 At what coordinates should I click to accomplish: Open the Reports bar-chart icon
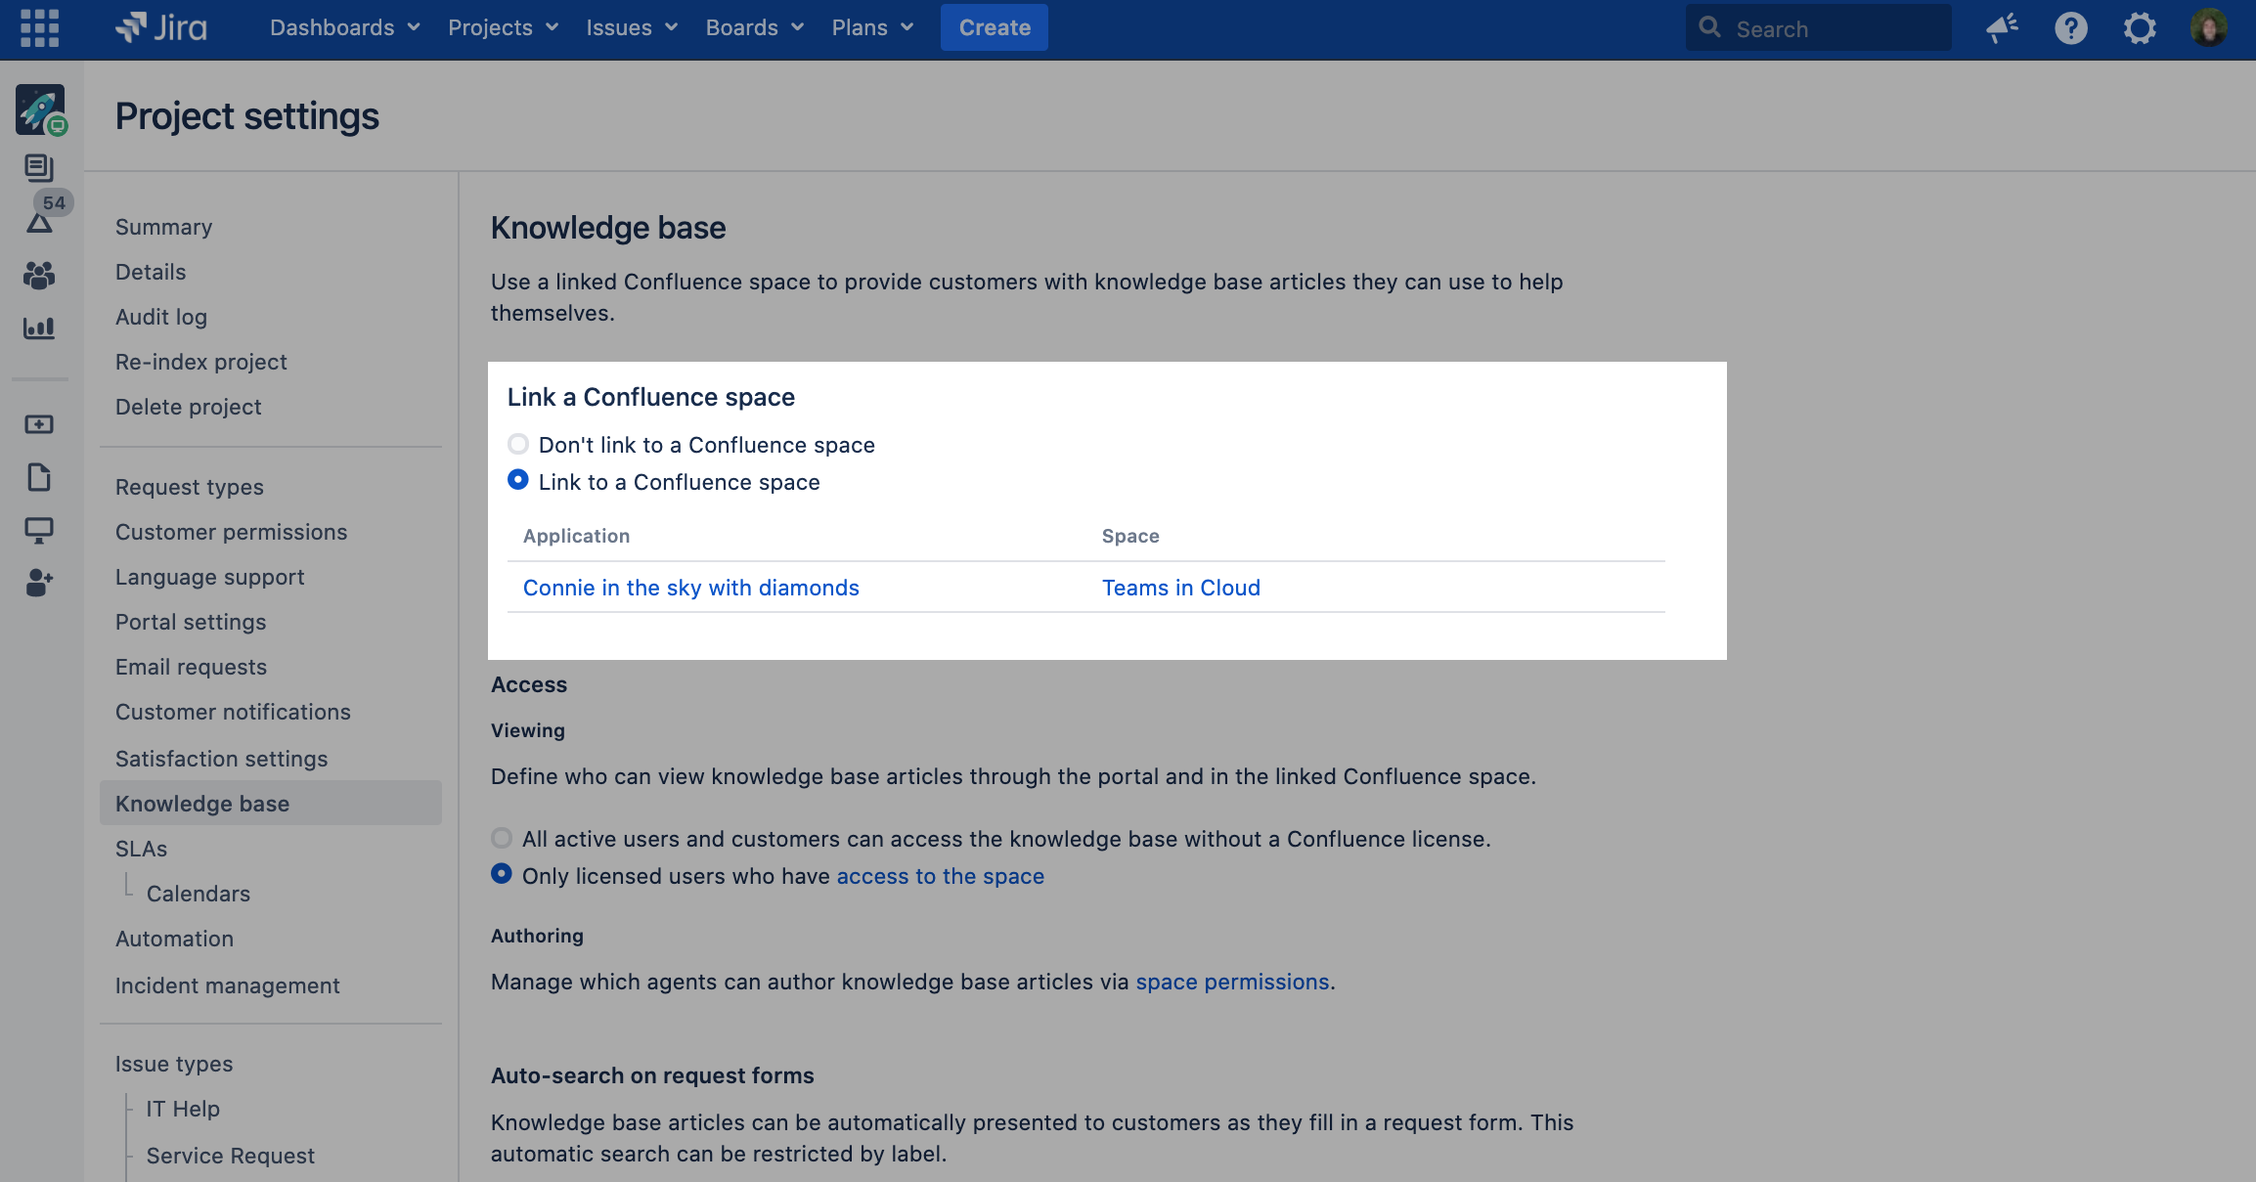(x=39, y=328)
